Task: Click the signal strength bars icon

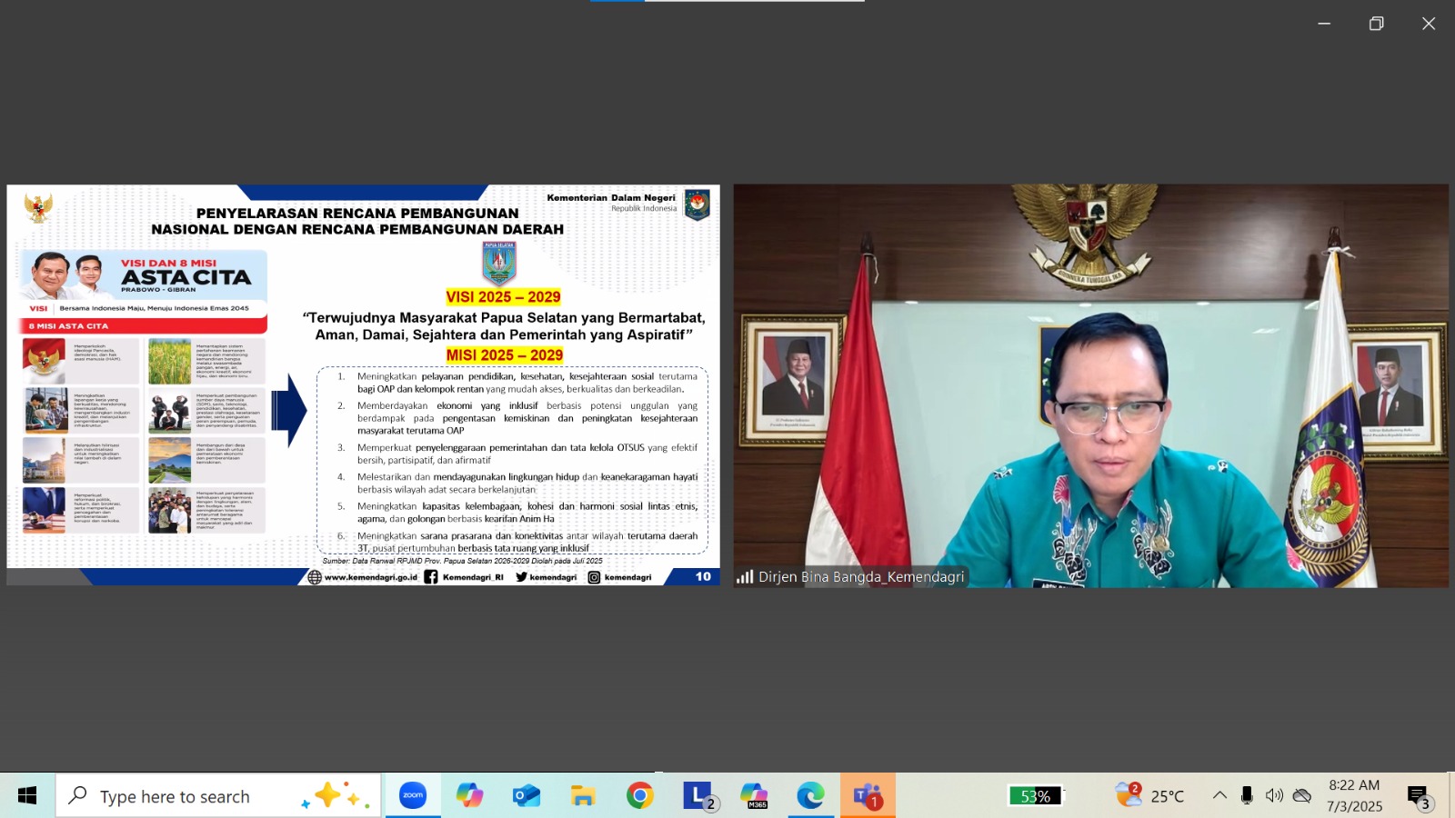Action: (x=745, y=577)
